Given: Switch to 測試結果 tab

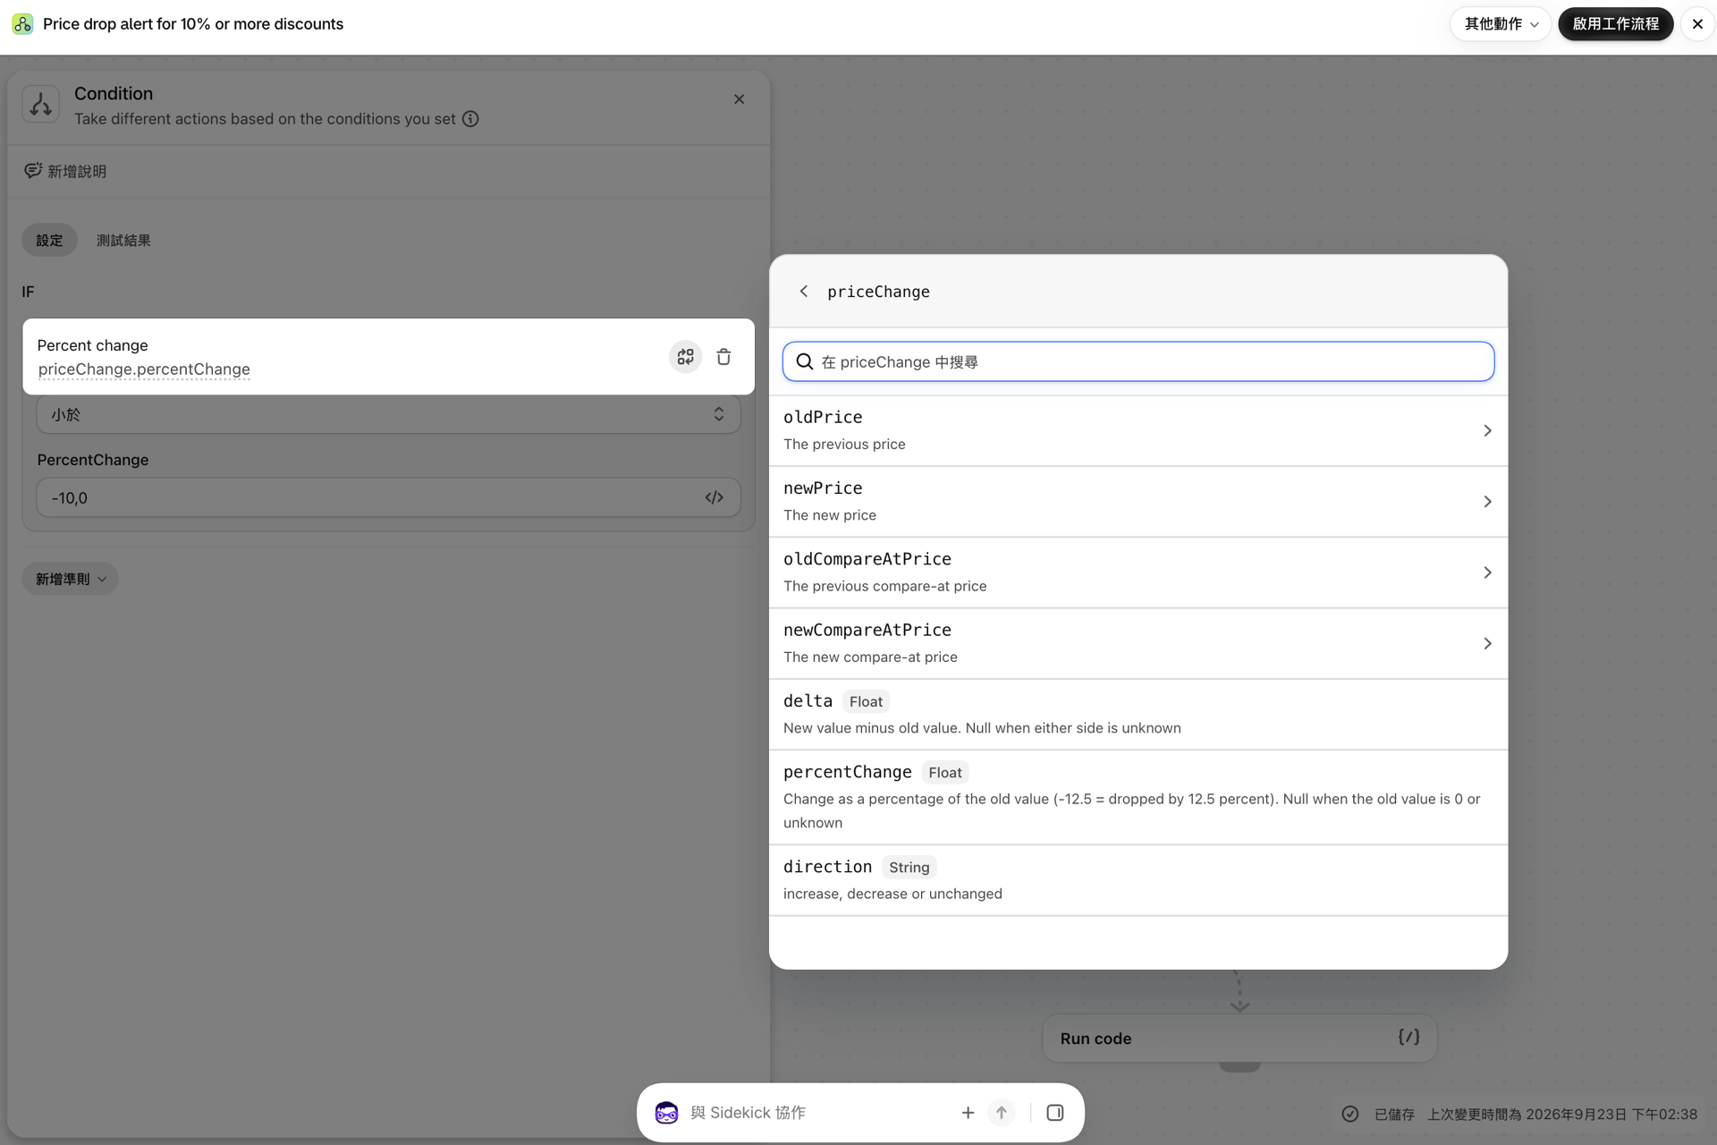Looking at the screenshot, I should (123, 240).
